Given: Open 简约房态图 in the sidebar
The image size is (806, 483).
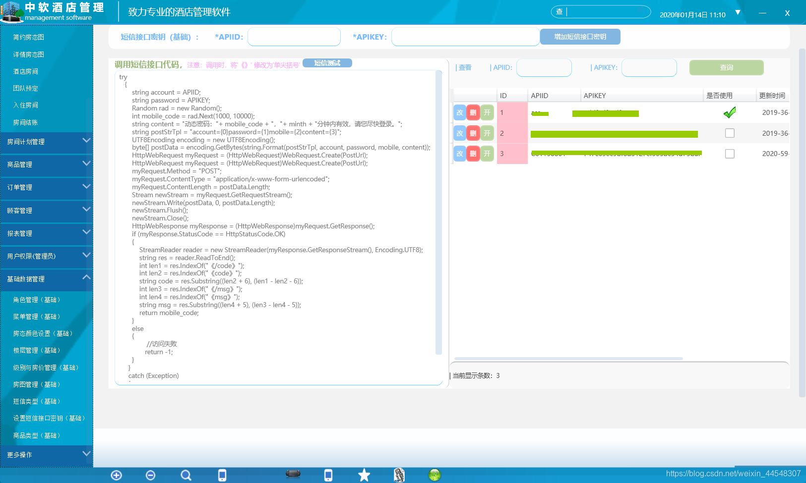Looking at the screenshot, I should (28, 37).
